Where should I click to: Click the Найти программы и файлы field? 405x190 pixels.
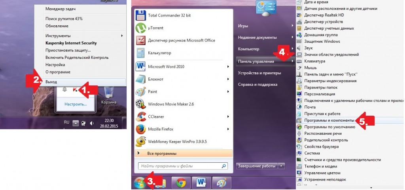[183, 166]
